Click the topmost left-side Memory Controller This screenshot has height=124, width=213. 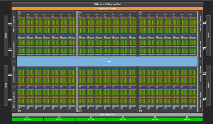point(14,23)
